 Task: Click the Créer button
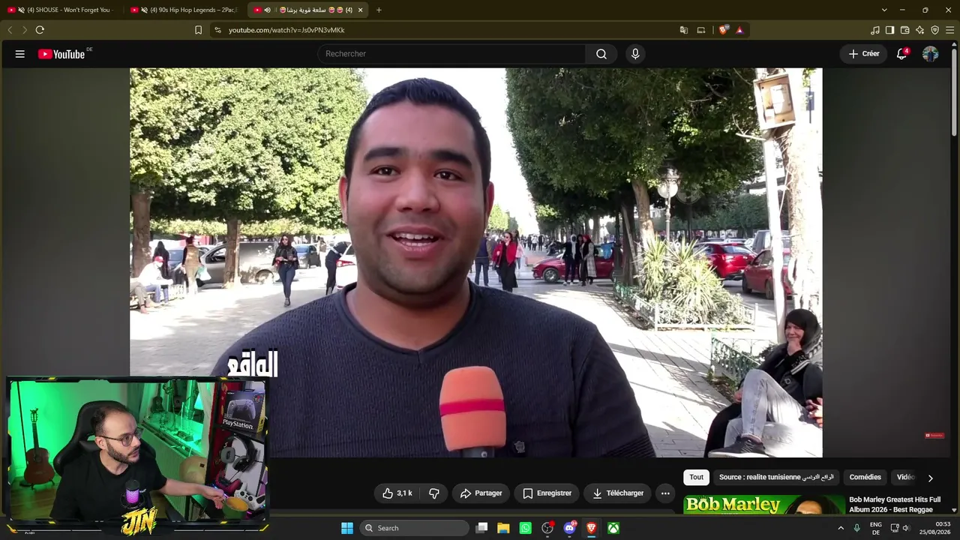(x=864, y=54)
